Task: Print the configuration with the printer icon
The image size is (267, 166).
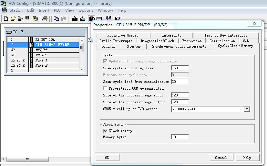Action: tap(45, 18)
